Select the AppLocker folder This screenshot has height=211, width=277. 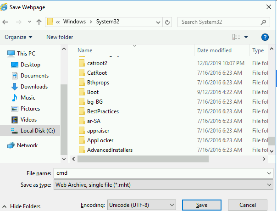[100, 140]
